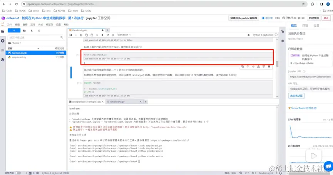
Task: Open the 内核 menu
Action: pyautogui.click(x=40, y=25)
